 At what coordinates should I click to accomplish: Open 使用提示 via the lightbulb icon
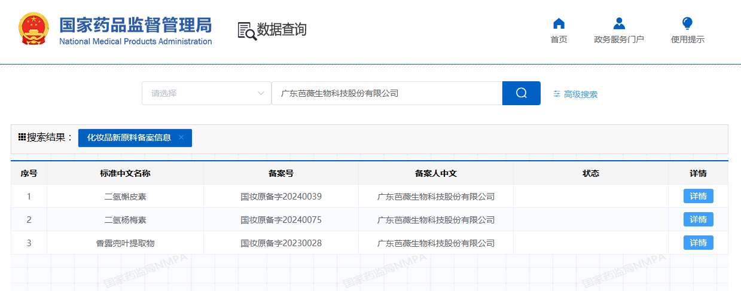tap(687, 24)
